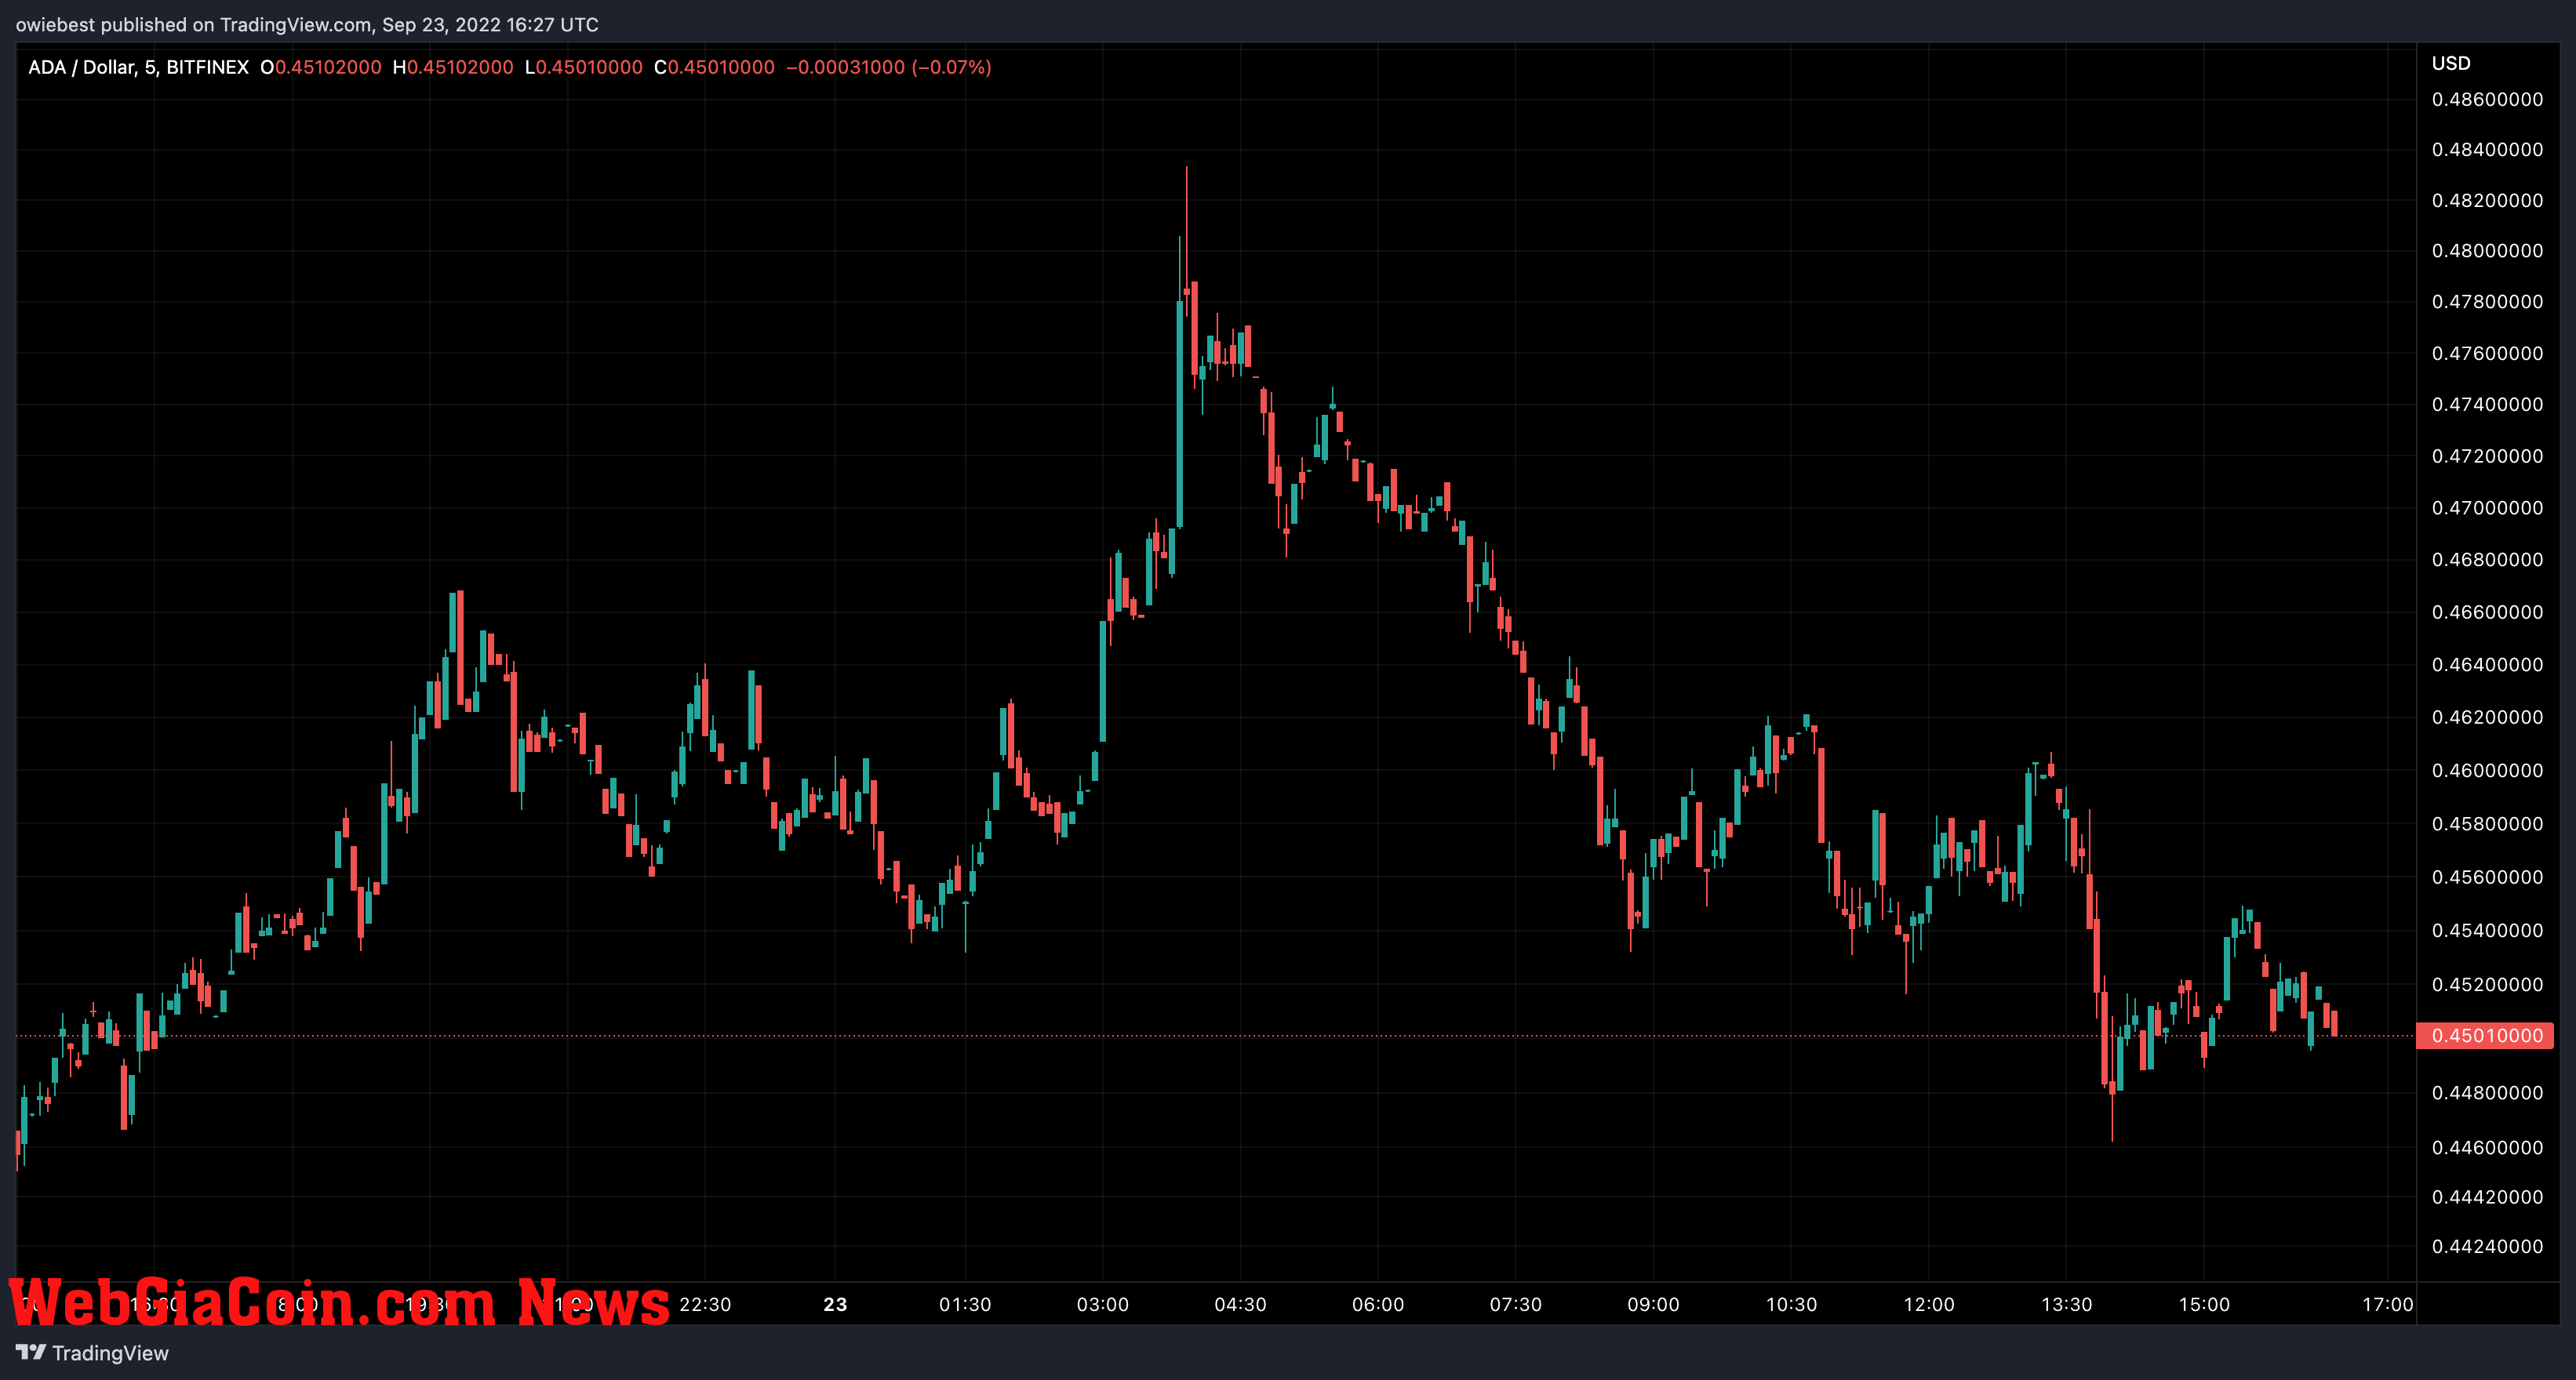This screenshot has height=1380, width=2576.
Task: Click the 15:00 time axis label
Action: (2204, 1304)
